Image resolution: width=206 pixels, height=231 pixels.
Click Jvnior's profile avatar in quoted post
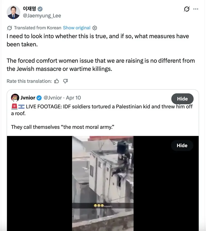(x=15, y=98)
